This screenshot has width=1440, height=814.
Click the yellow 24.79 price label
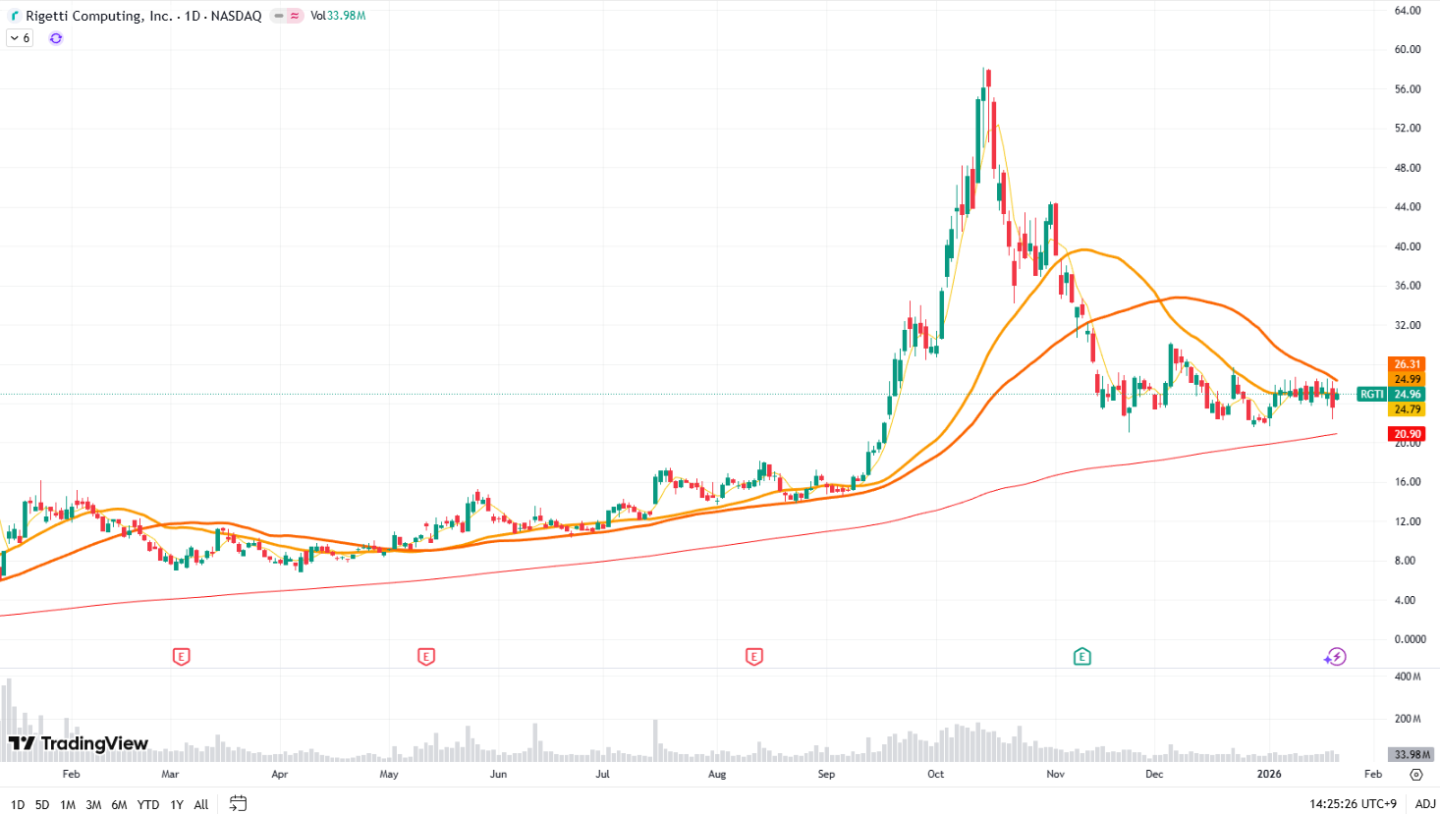(1407, 409)
